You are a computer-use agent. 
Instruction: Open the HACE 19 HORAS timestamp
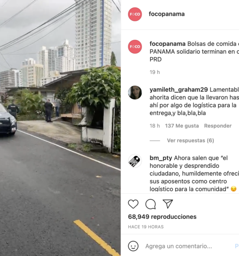(146, 227)
